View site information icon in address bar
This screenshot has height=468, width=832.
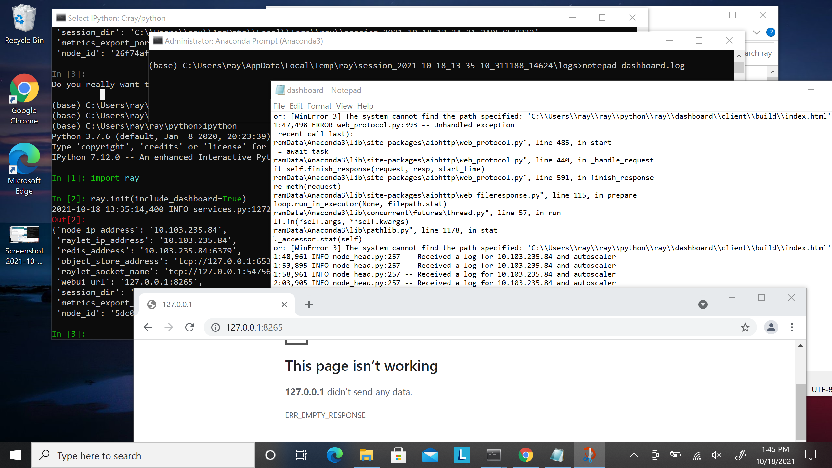click(215, 327)
